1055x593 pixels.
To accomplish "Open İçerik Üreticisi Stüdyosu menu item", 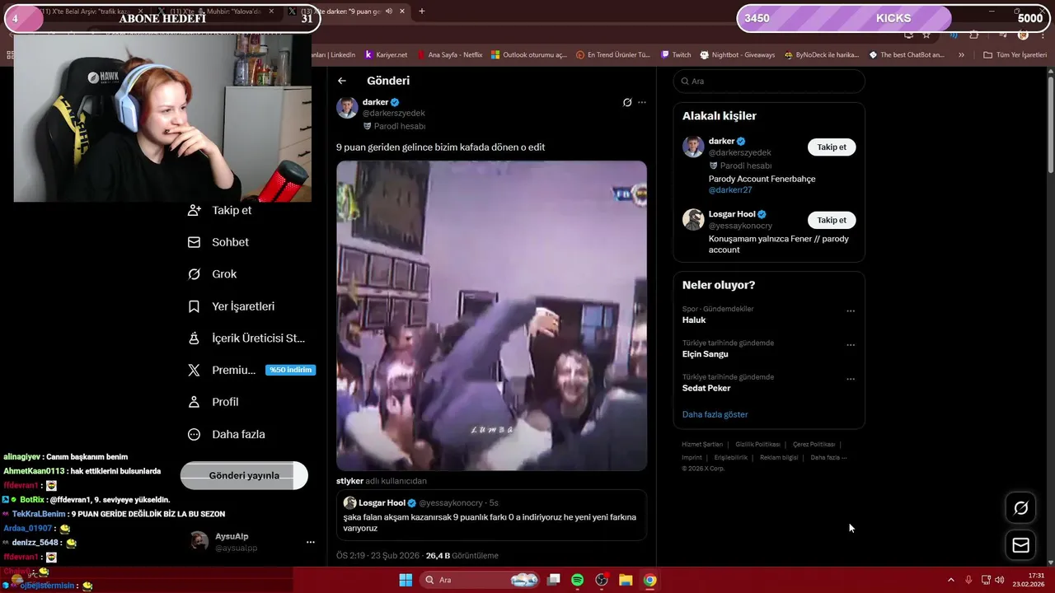I will pyautogui.click(x=247, y=339).
